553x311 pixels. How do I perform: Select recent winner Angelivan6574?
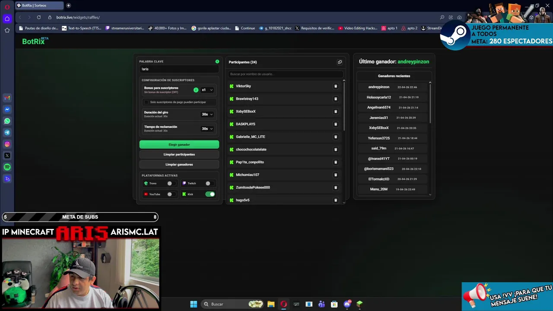click(x=393, y=108)
